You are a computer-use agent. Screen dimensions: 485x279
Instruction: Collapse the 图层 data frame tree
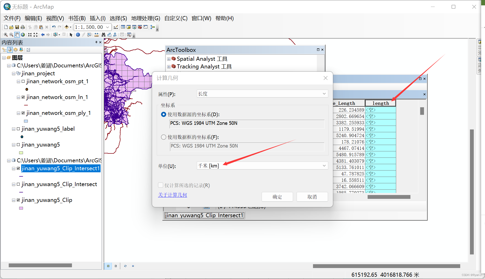pos(4,58)
